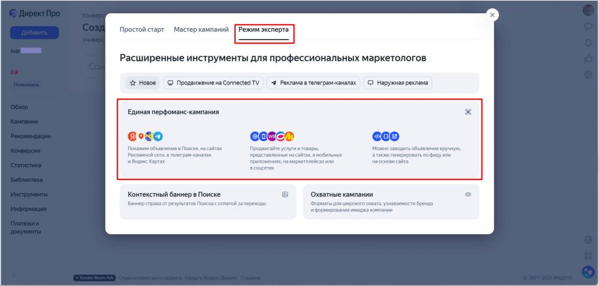Screen dimensions: 599x286
Task: Open Контекстный баннер в Поиске card
Action: (x=208, y=202)
